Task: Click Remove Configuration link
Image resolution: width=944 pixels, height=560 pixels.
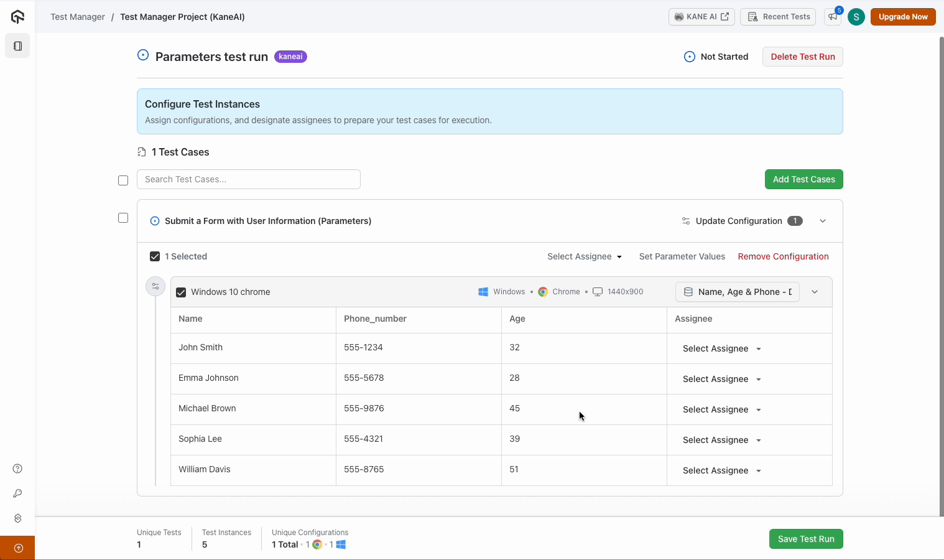Action: click(x=783, y=256)
